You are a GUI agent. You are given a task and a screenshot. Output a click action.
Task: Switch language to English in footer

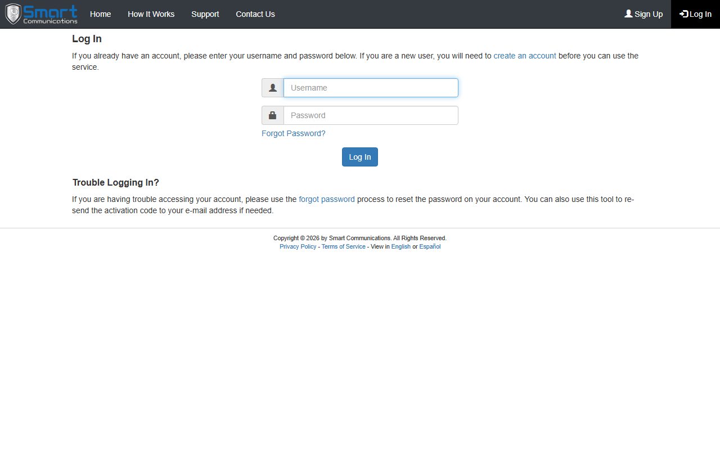[x=401, y=247]
